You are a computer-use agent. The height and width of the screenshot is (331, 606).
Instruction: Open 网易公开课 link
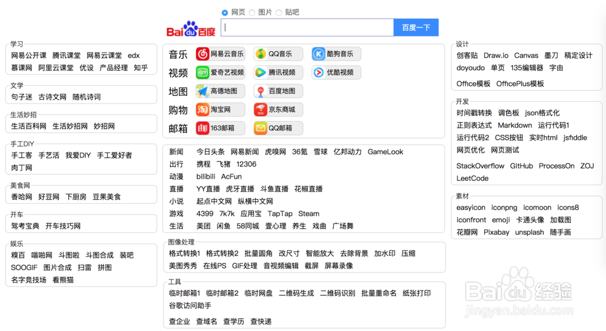(x=28, y=56)
